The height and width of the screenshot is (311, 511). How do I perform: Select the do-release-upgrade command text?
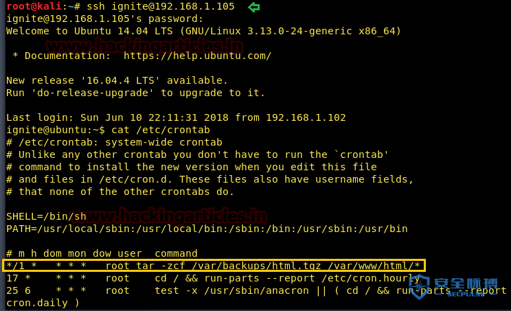(92, 93)
